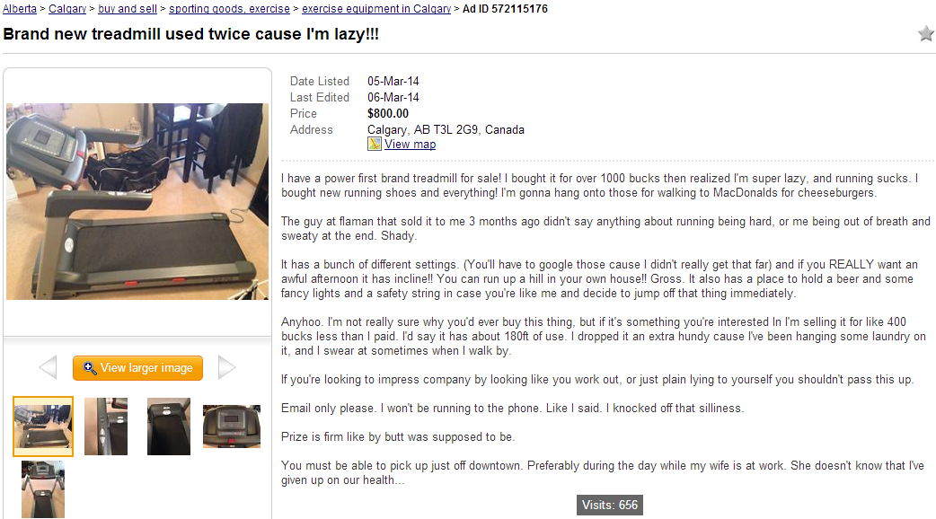Select the highlighted first treadmill thumbnail
Screen dimensions: 936x519
(43, 427)
